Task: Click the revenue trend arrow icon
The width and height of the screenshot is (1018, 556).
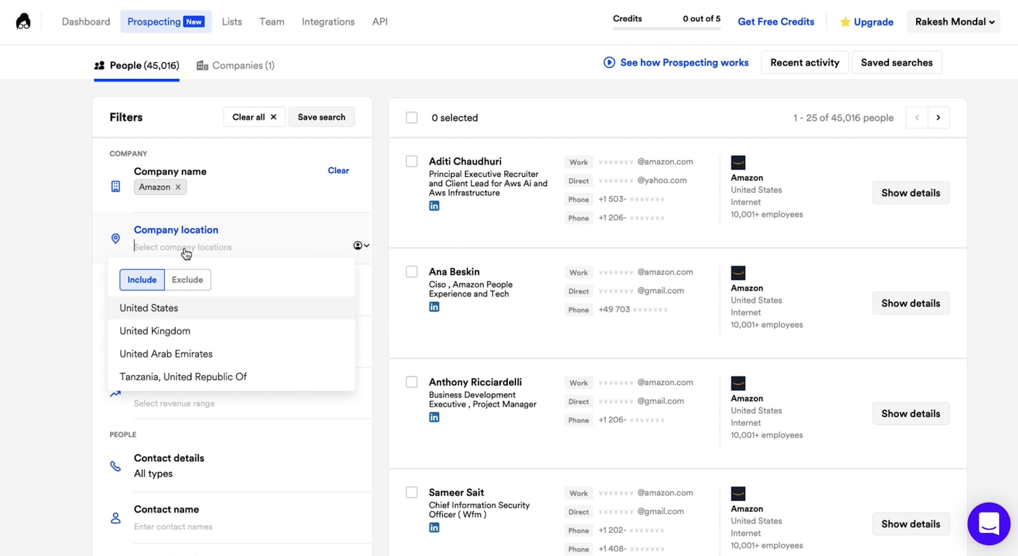Action: tap(115, 394)
